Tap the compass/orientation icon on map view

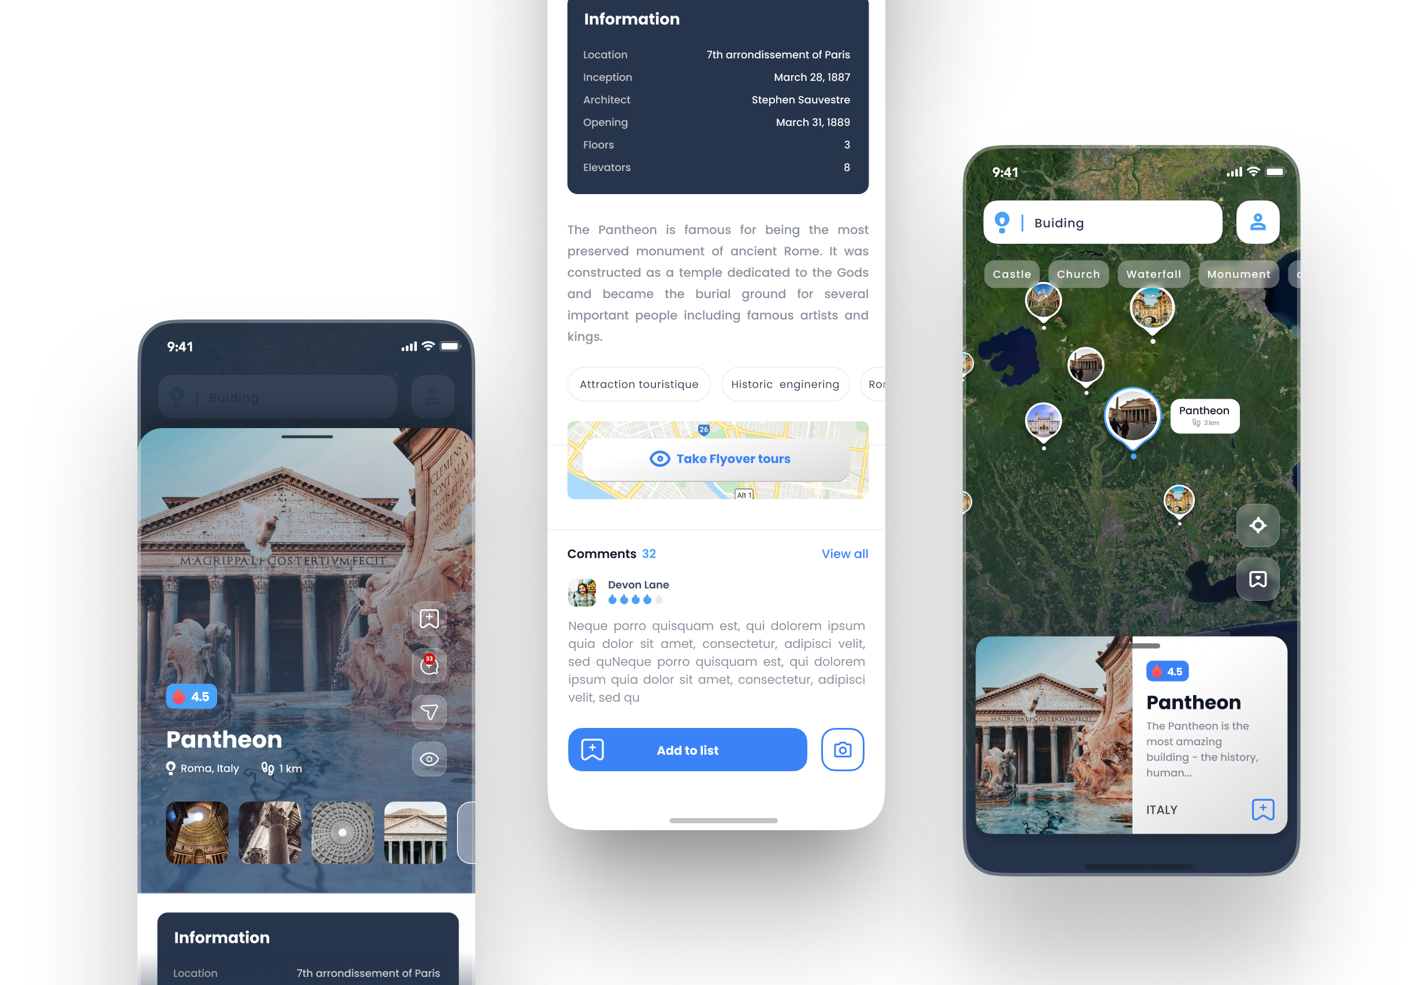[x=1259, y=526]
